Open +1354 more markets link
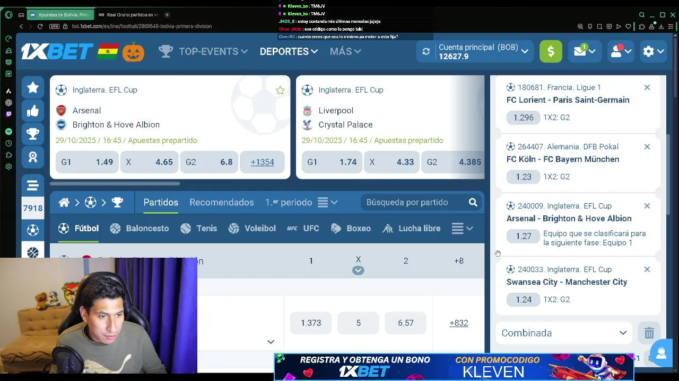 click(262, 162)
